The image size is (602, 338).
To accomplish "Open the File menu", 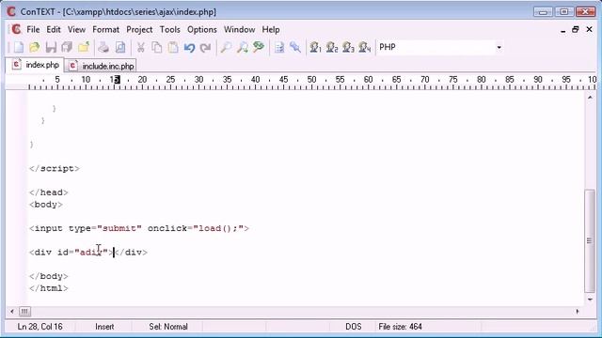I will tap(33, 29).
